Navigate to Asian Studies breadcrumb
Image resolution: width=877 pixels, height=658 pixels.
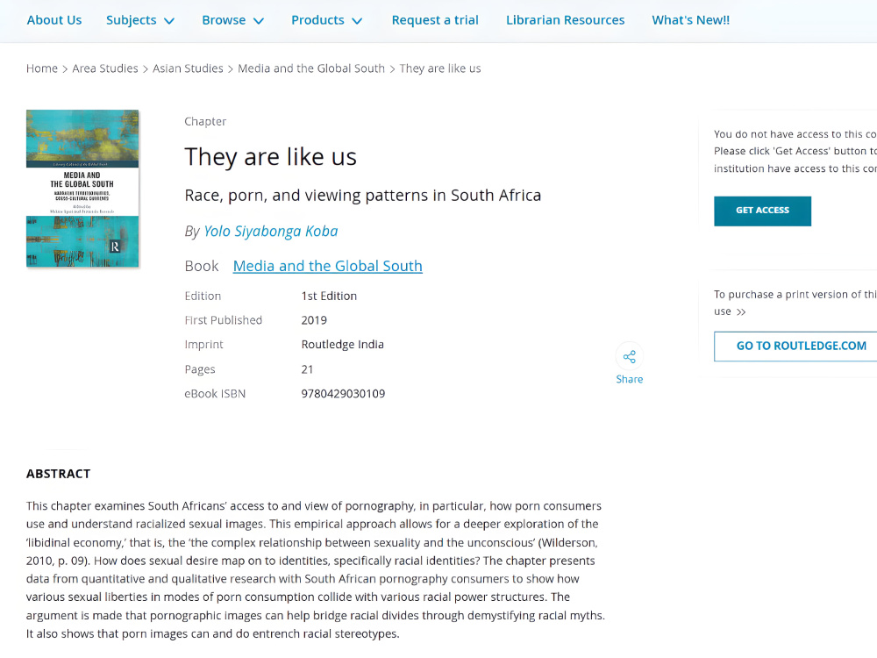pyautogui.click(x=188, y=68)
